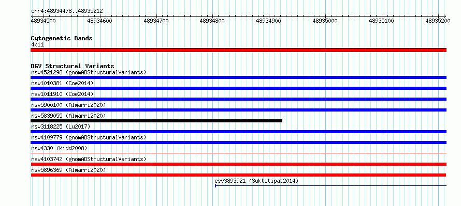The width and height of the screenshot is (461, 206).
Task: Select variant label nsv5896369 (Almarri2020)
Action: click(68, 170)
